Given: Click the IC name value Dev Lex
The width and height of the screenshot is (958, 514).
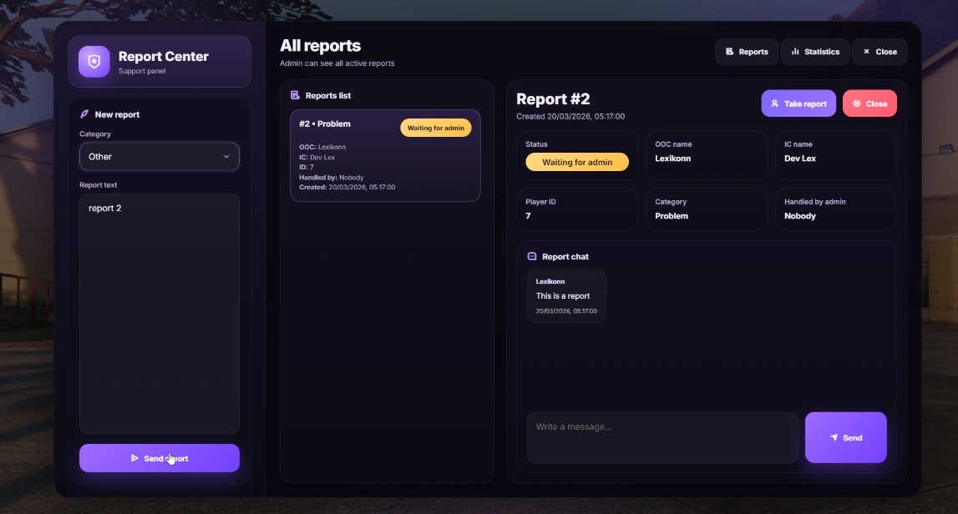Looking at the screenshot, I should [x=800, y=158].
